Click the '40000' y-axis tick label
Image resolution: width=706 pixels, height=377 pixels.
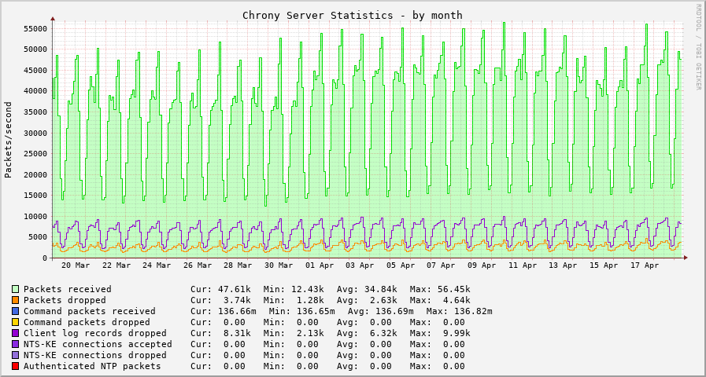point(35,91)
